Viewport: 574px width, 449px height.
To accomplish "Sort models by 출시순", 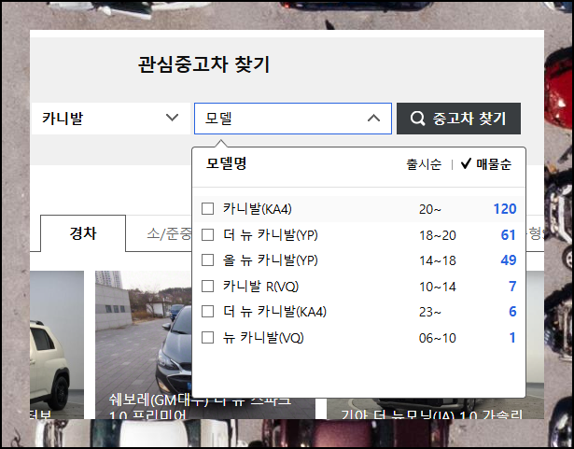I will pos(424,164).
